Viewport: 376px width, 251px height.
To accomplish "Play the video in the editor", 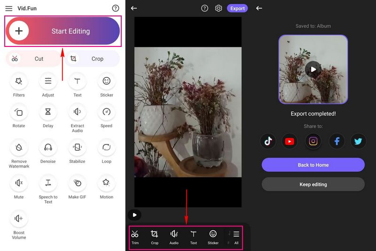I will coord(134,215).
